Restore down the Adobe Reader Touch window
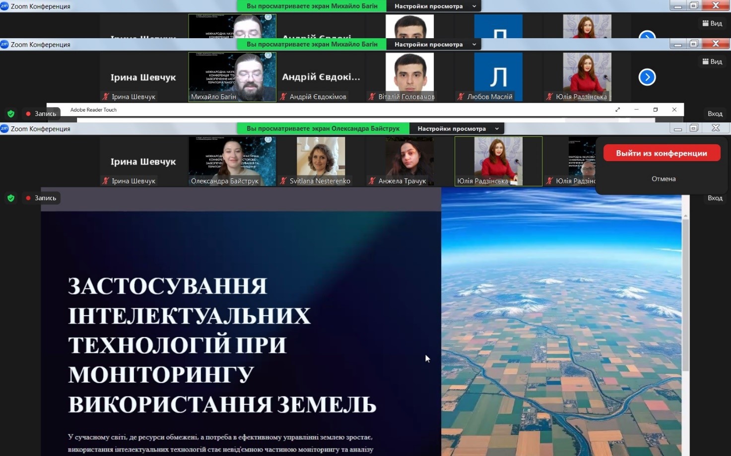Viewport: 731px width, 456px height. tap(656, 110)
